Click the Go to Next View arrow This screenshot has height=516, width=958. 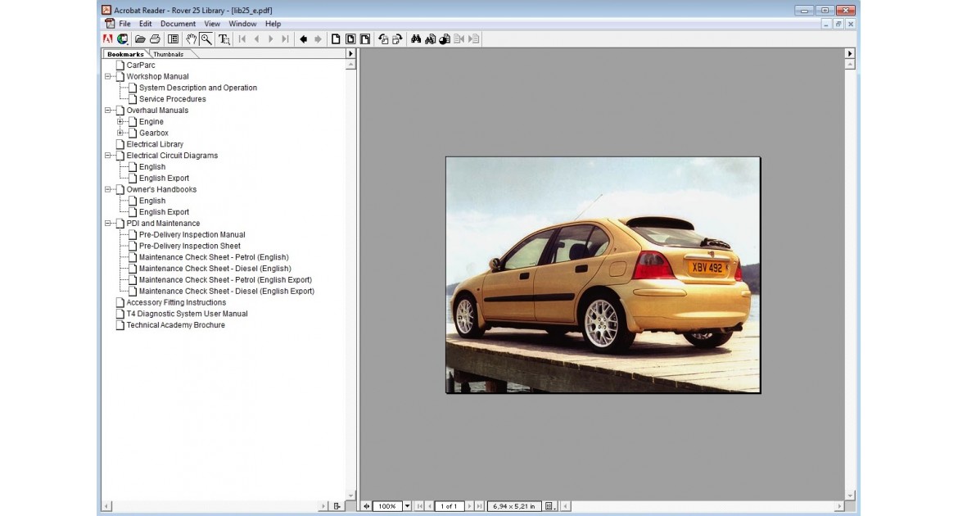(318, 39)
